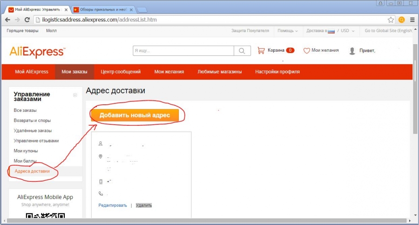Open the Центр сообщений menu item
419x225 pixels.
click(x=121, y=72)
